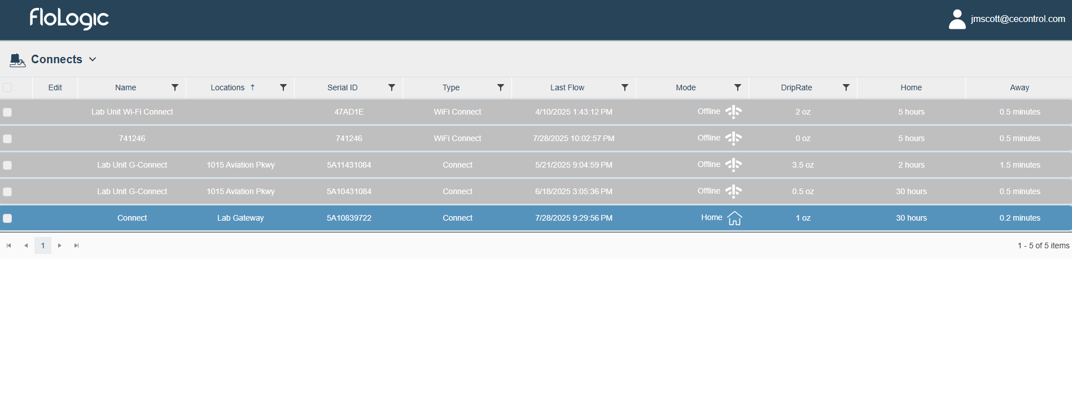The height and width of the screenshot is (408, 1072).
Task: Sort by the Last Flow column header
Action: pyautogui.click(x=567, y=87)
